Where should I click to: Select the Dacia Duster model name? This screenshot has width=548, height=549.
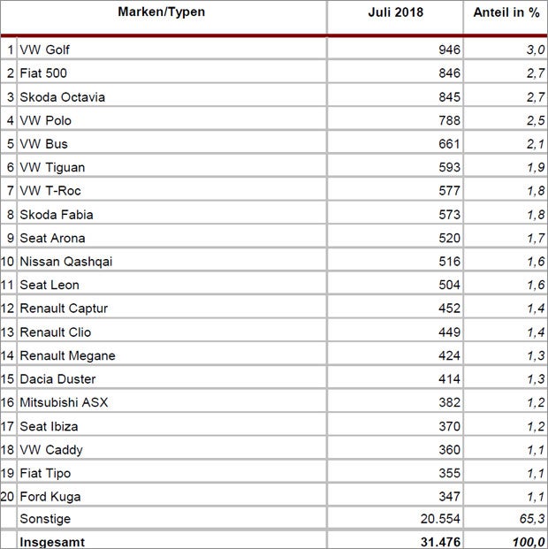click(x=57, y=379)
